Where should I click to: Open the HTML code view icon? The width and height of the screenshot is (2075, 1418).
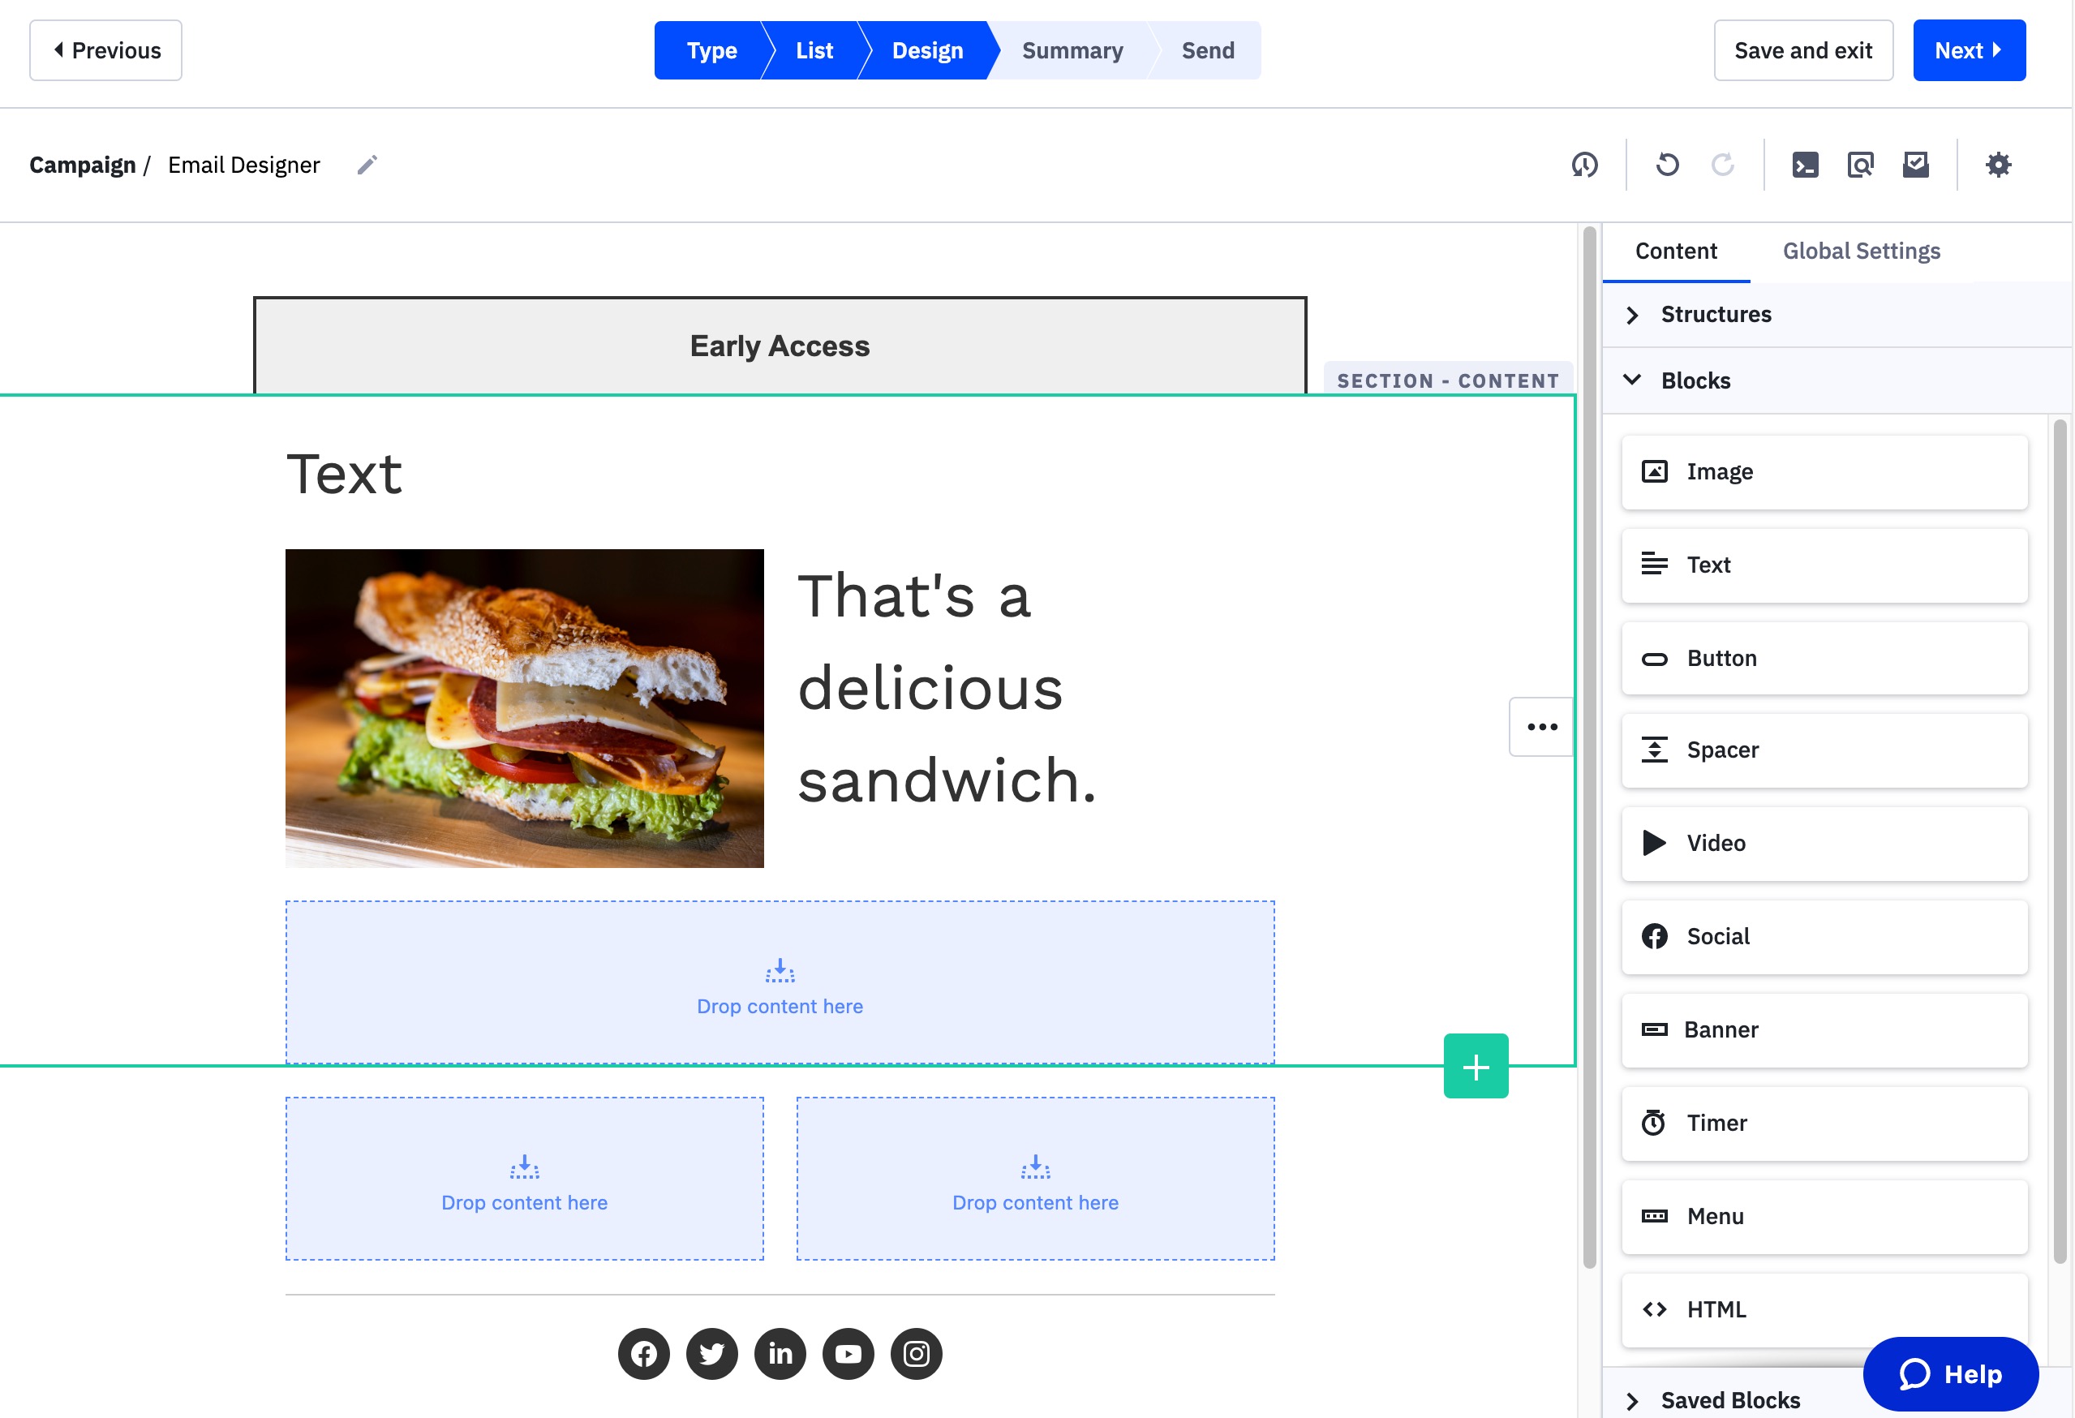coord(1804,164)
